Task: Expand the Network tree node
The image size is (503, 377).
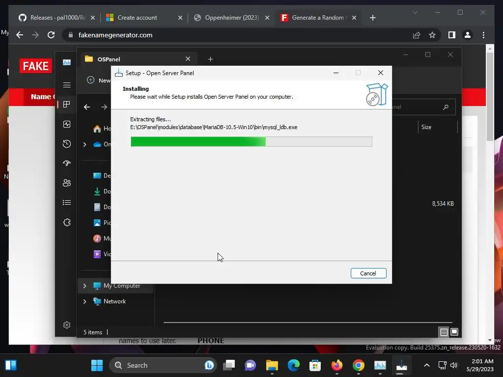Action: point(84,301)
